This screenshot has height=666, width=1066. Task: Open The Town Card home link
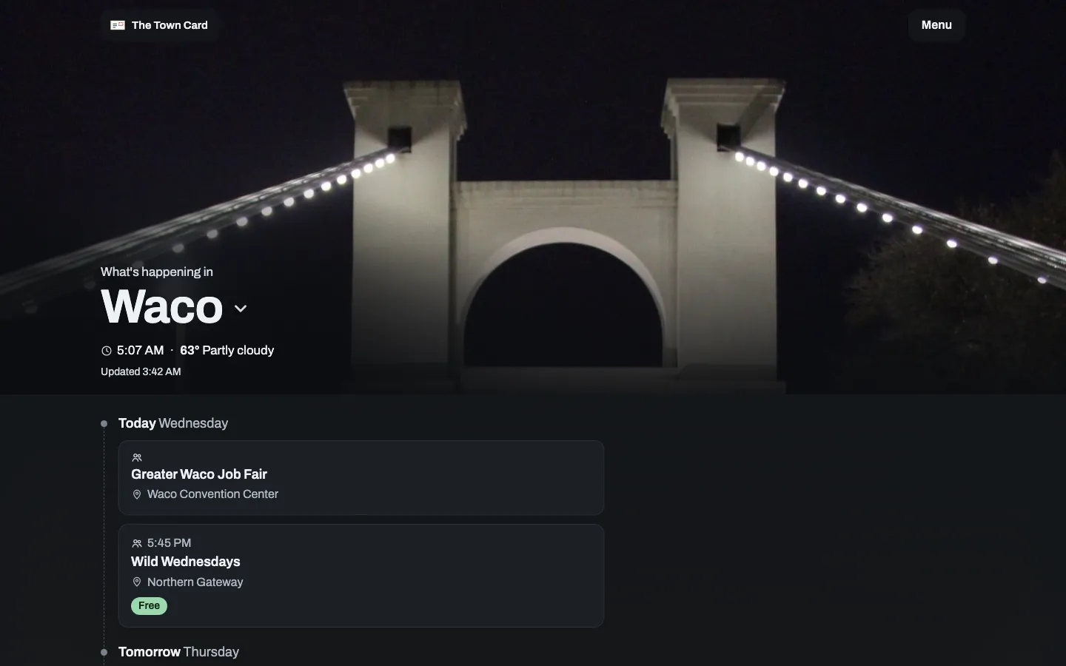pos(159,25)
